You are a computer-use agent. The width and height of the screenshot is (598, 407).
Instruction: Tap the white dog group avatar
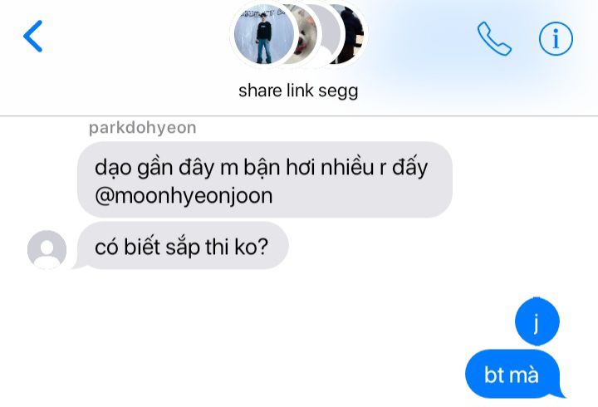(306, 34)
